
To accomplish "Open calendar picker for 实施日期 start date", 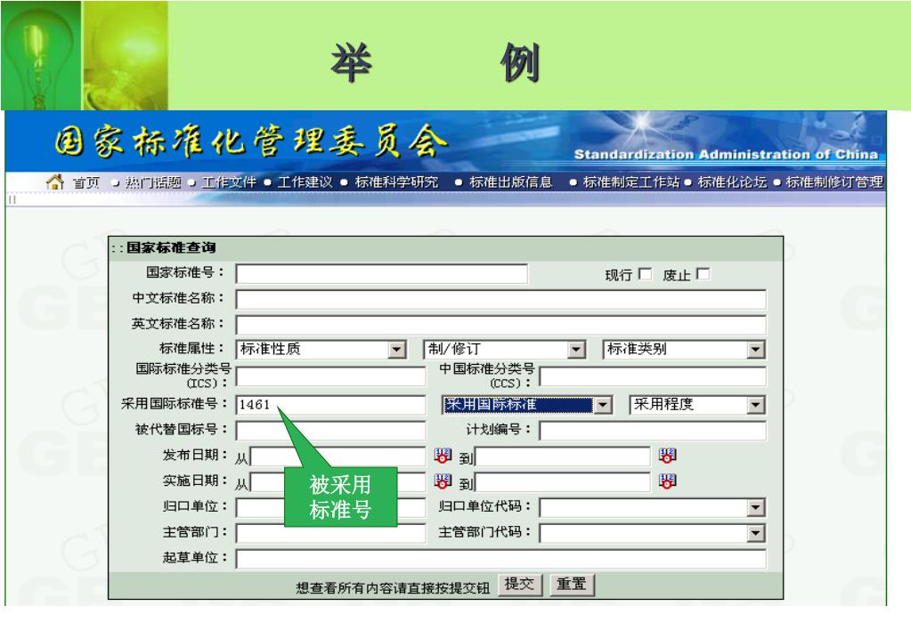I will pos(443,481).
